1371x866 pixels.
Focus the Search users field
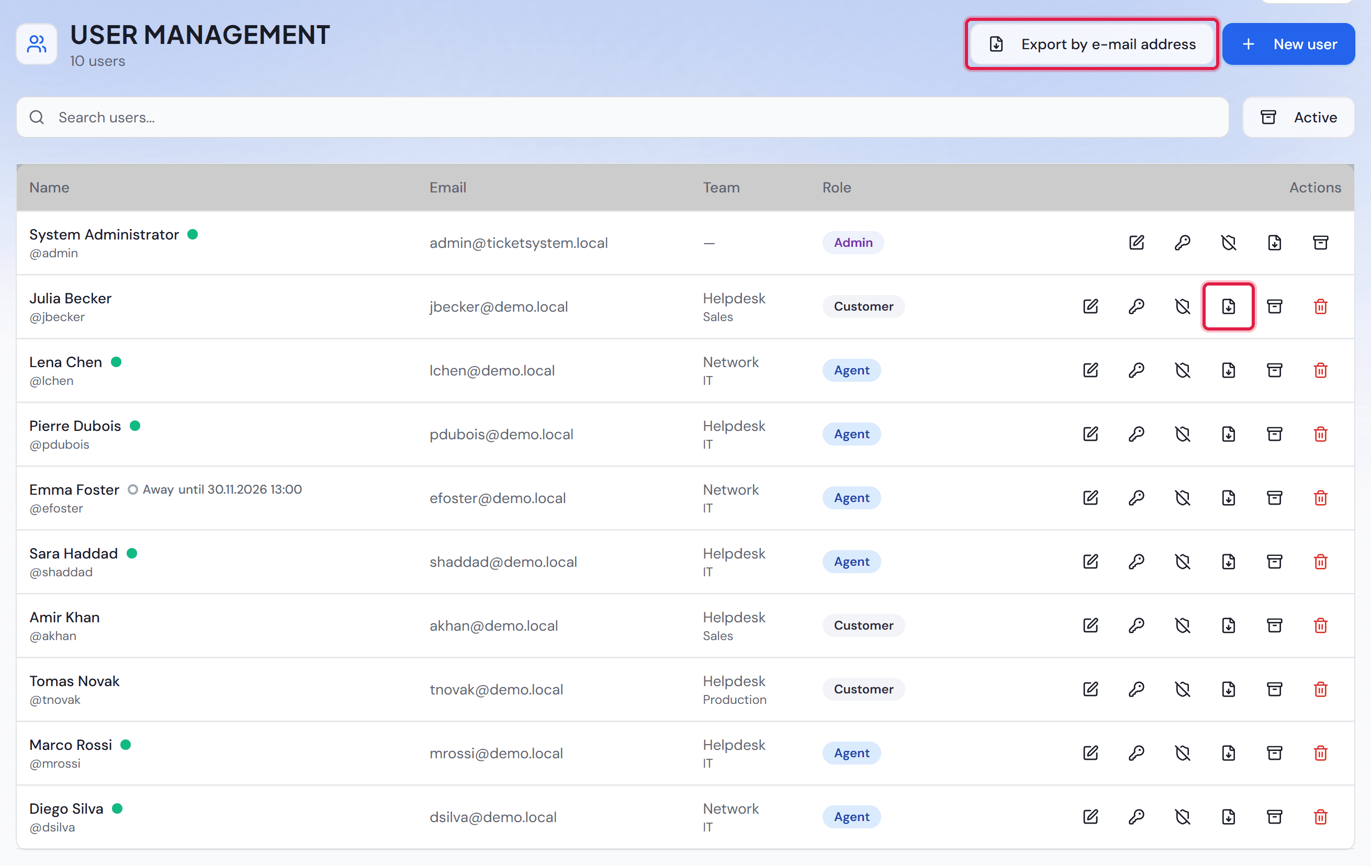pos(622,117)
